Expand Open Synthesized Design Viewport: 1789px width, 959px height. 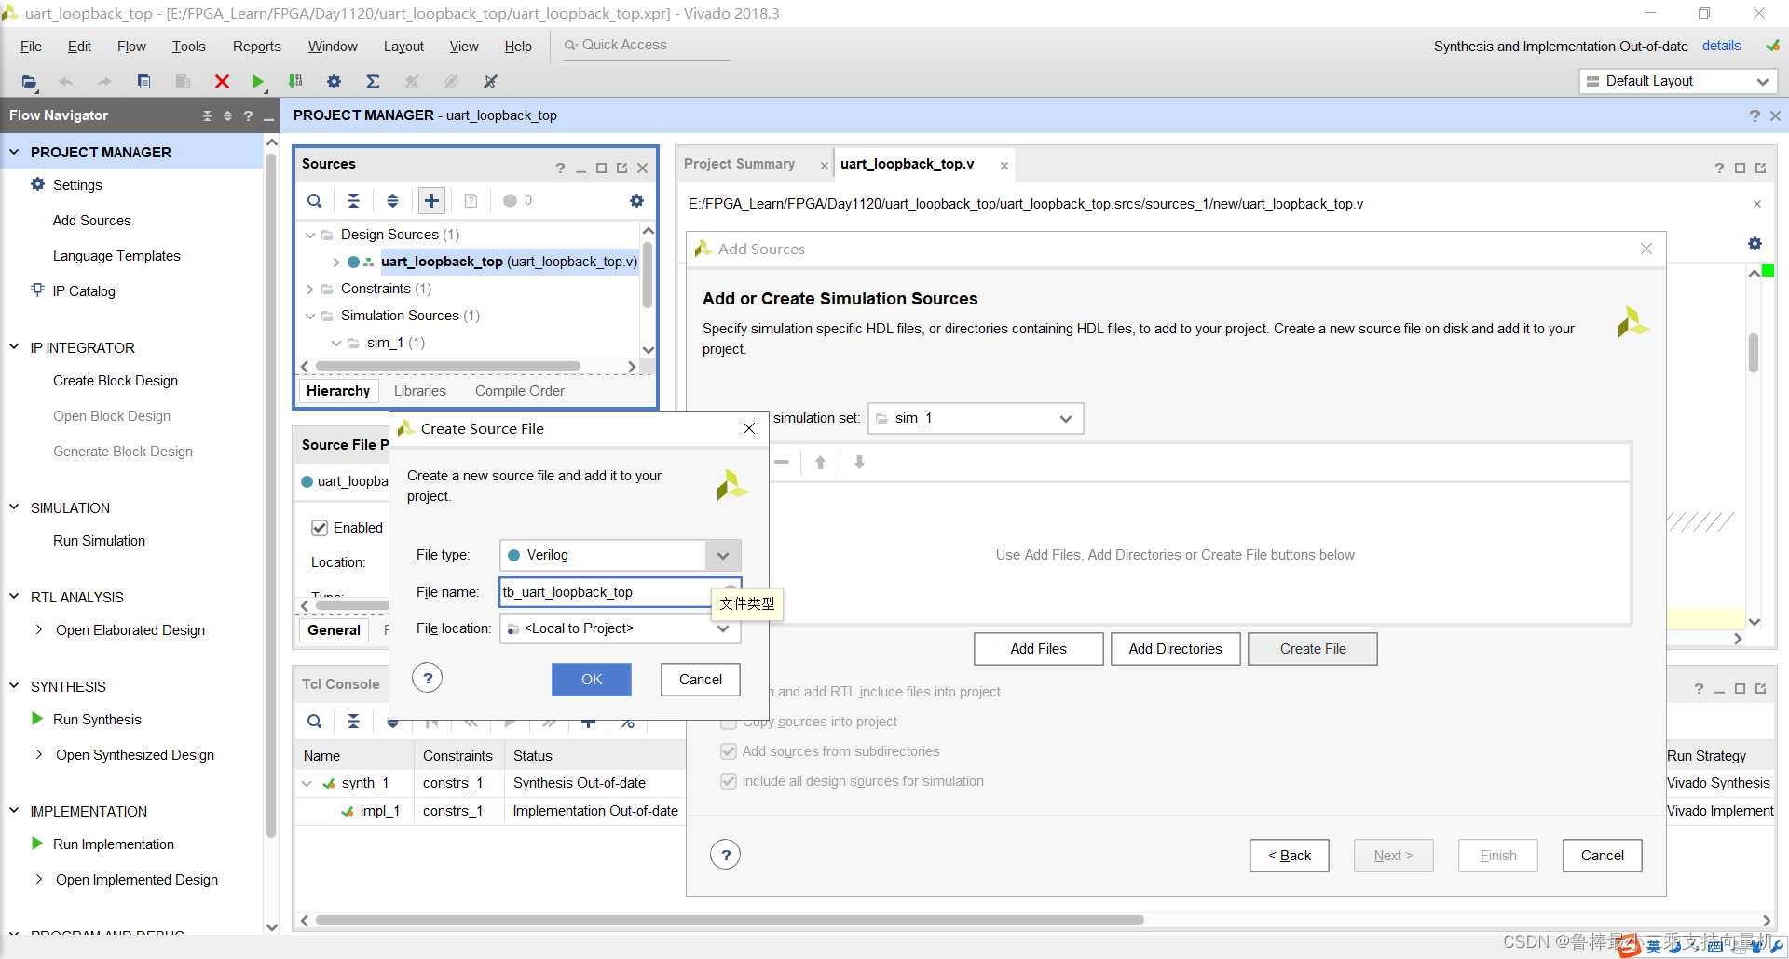click(38, 754)
